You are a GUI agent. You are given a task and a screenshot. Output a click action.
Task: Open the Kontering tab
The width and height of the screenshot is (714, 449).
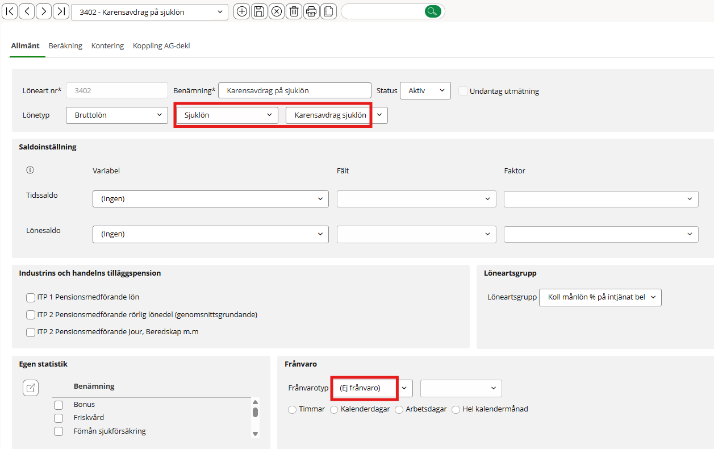[x=107, y=46]
